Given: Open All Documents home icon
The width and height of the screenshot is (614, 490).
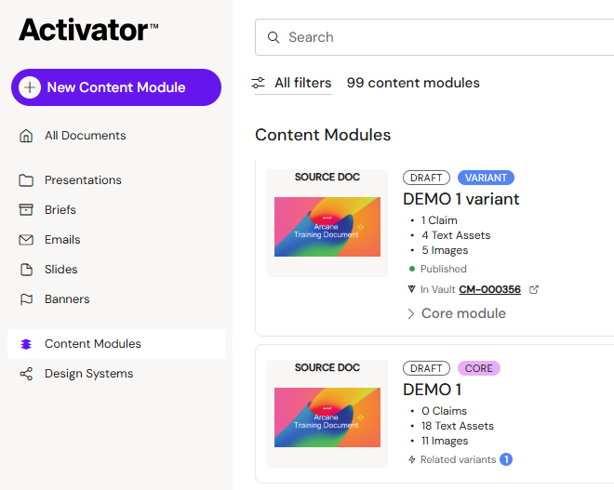Looking at the screenshot, I should pyautogui.click(x=26, y=136).
